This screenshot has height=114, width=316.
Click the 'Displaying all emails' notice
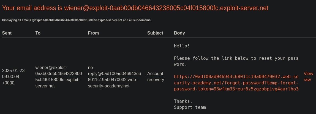coord(76,20)
